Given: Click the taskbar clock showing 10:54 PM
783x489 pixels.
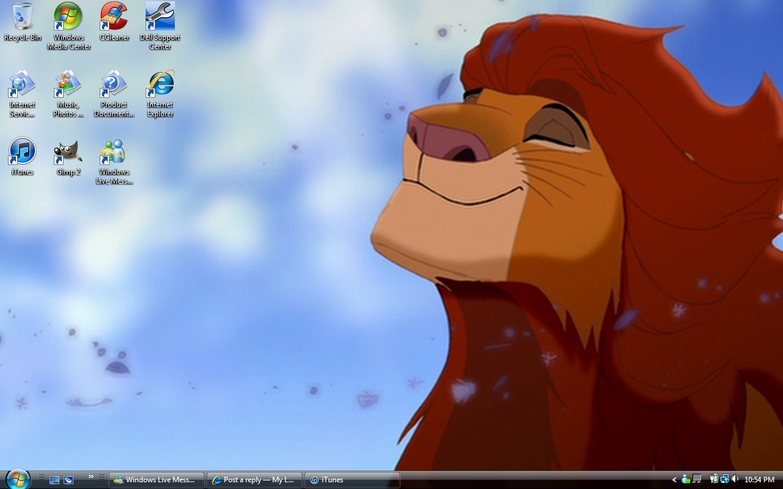Looking at the screenshot, I should (x=759, y=480).
